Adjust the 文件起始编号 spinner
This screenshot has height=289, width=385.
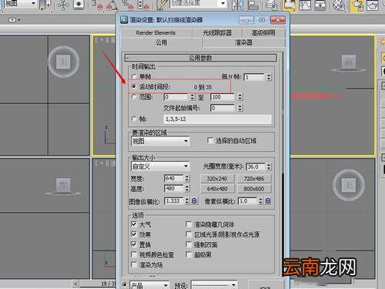click(240, 108)
